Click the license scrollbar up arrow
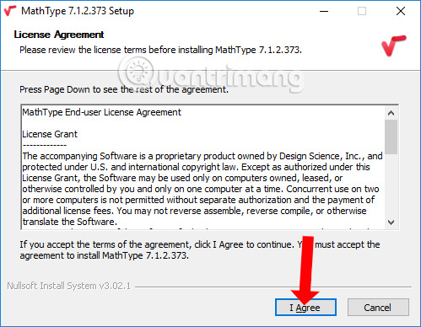 pyautogui.click(x=391, y=113)
